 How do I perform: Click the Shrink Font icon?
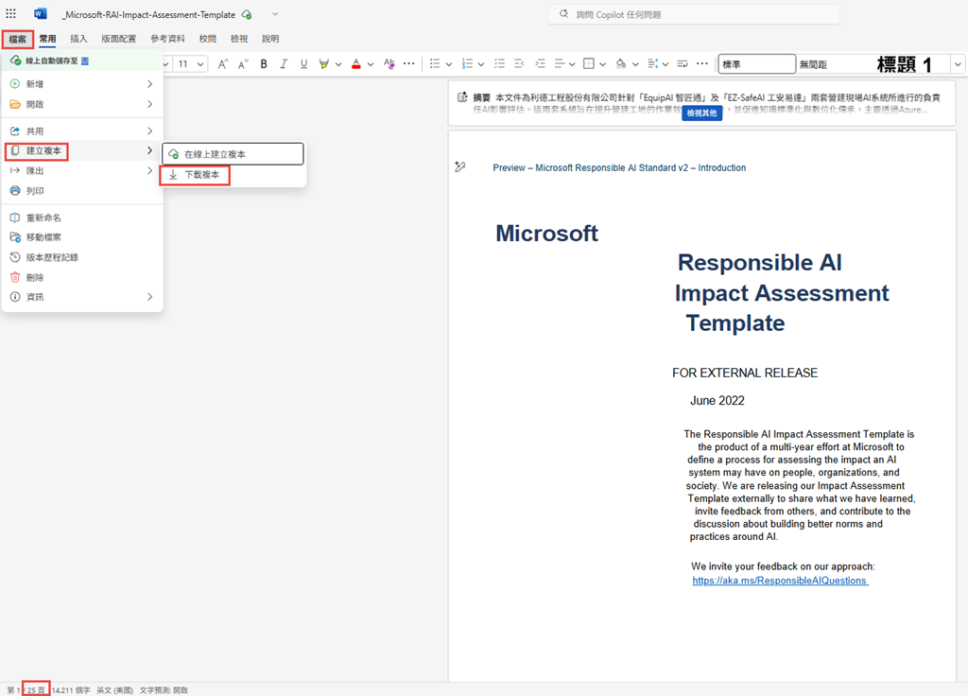pyautogui.click(x=243, y=63)
